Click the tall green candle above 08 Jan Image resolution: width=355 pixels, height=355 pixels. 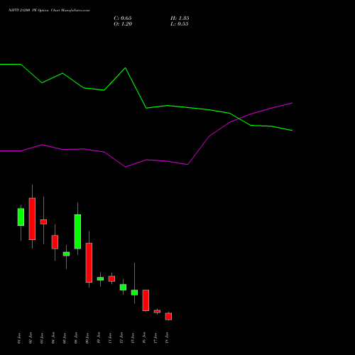[x=77, y=231]
